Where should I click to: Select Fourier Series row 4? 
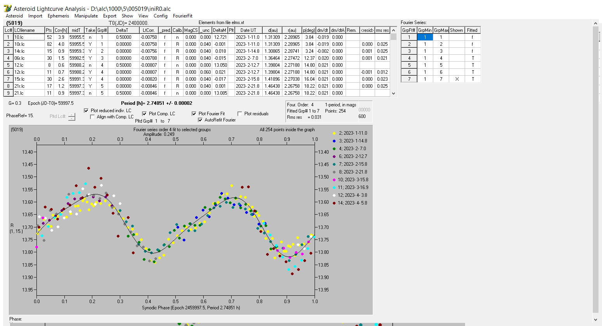[409, 58]
